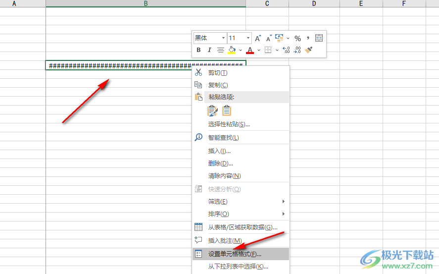
Task: Expand the accounting format dropdown arrow
Action: pos(288,38)
